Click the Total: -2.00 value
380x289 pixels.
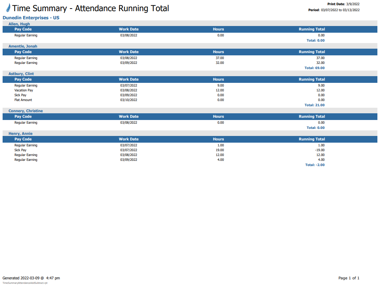315,165
